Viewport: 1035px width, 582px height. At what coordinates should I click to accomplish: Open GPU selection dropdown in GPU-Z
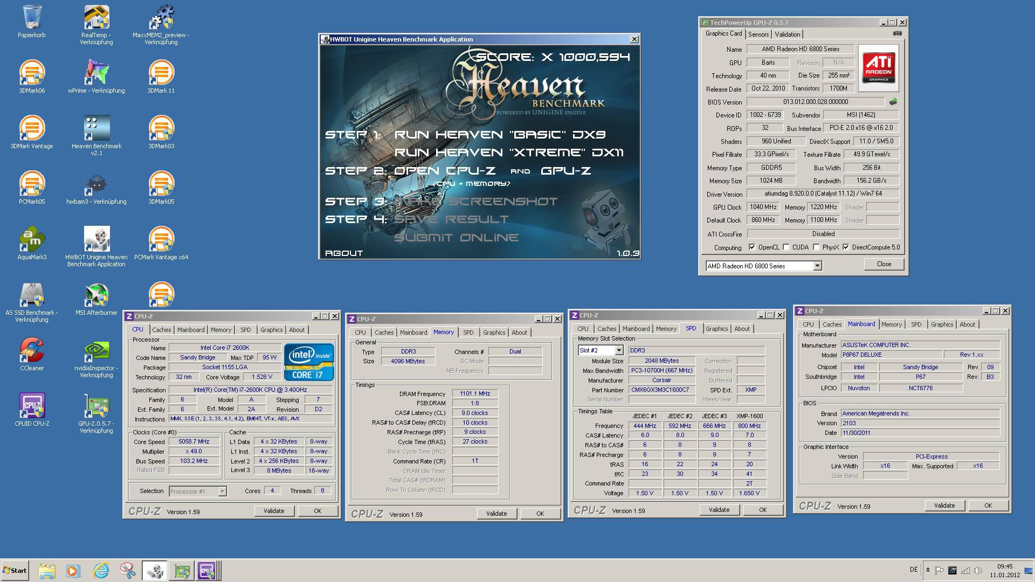(x=817, y=266)
